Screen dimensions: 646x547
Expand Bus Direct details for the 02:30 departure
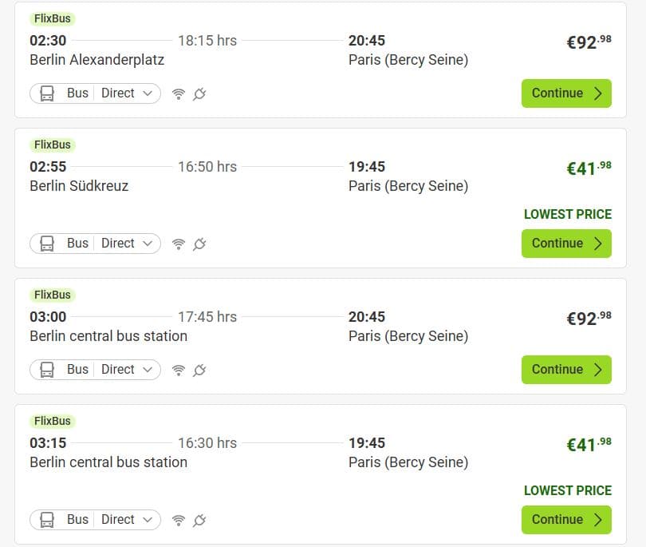[x=95, y=93]
